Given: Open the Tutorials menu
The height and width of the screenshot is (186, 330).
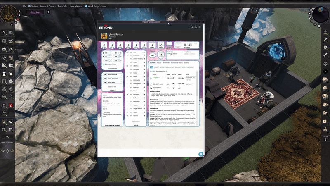Looking at the screenshot, I should [x=62, y=6].
